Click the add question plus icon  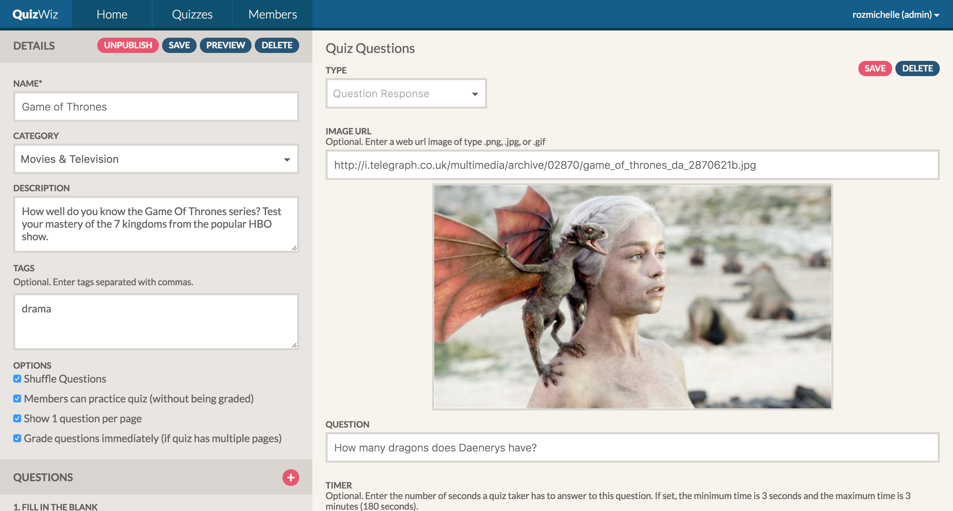click(291, 477)
